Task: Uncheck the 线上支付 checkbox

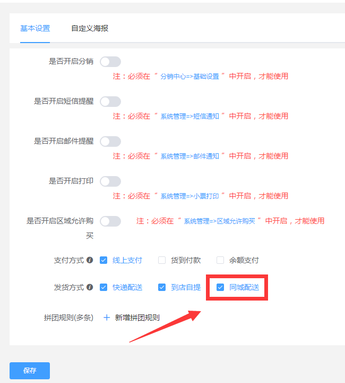Action: coord(103,260)
